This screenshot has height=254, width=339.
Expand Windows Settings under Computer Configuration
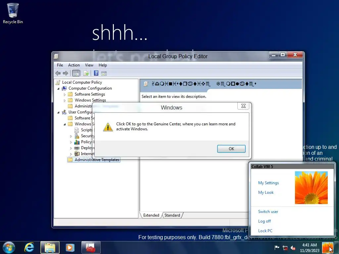65,101
